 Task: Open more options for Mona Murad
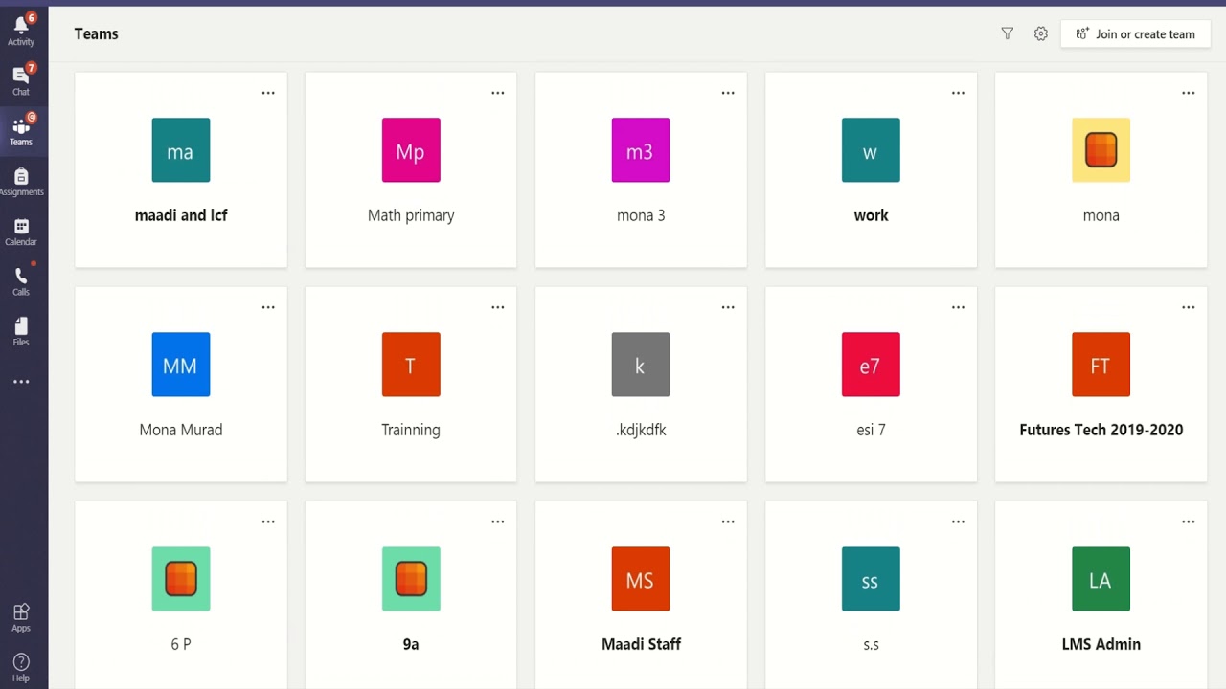(268, 307)
